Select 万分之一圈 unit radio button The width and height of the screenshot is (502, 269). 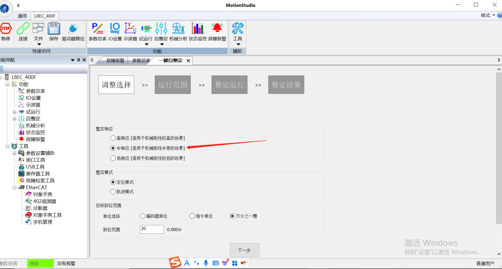click(232, 216)
